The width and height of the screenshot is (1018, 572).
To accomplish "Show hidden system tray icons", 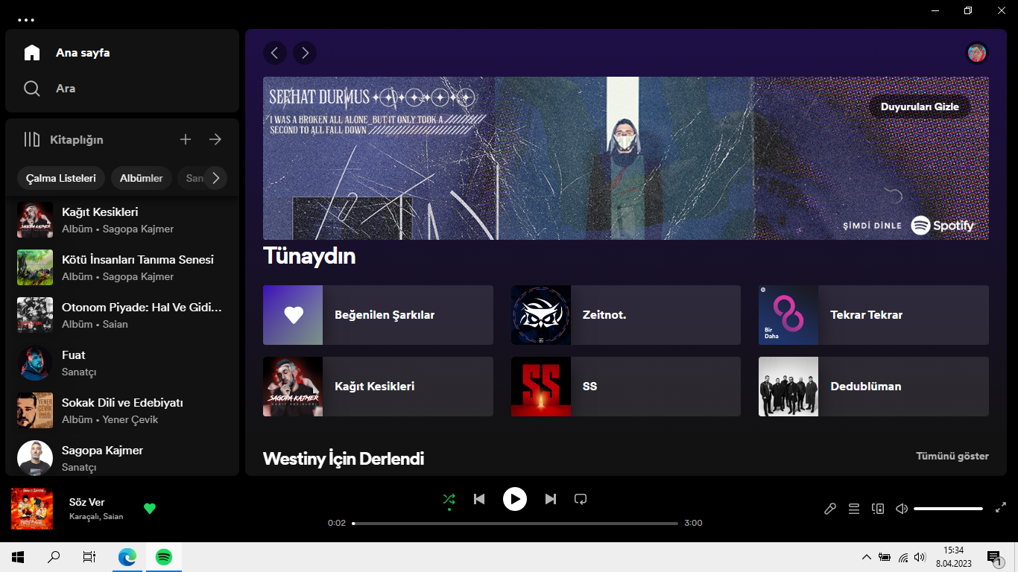I will pyautogui.click(x=866, y=557).
